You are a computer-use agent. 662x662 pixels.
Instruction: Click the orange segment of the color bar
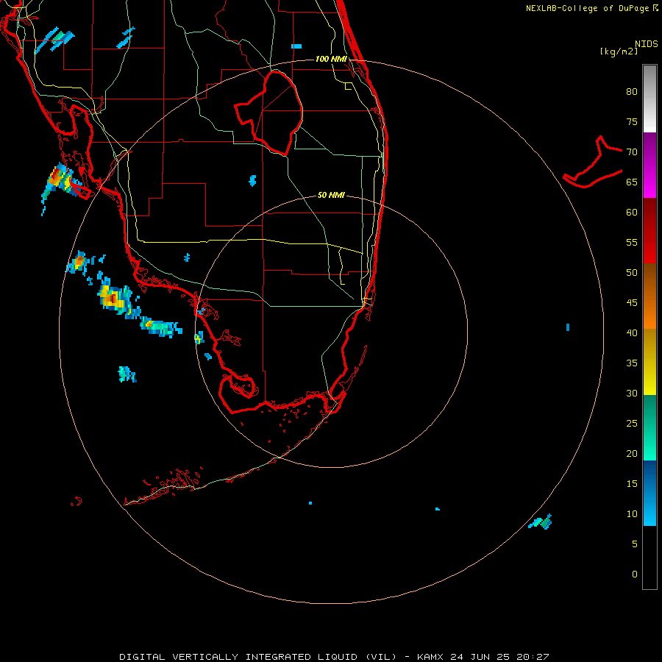click(649, 313)
